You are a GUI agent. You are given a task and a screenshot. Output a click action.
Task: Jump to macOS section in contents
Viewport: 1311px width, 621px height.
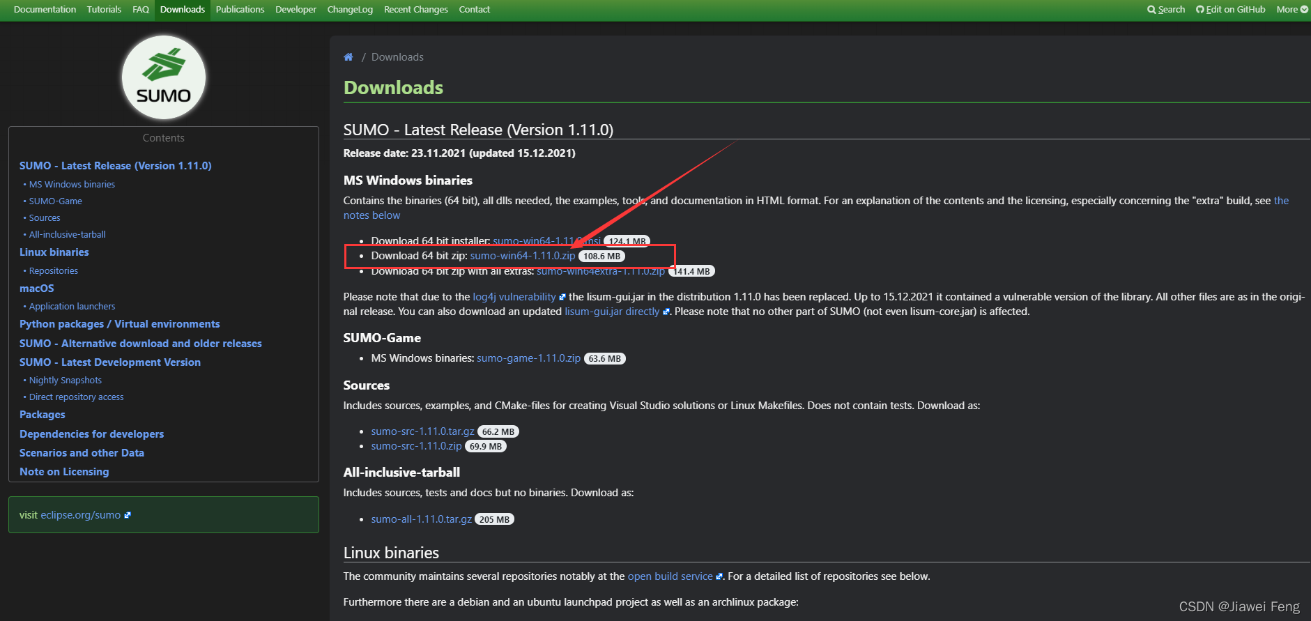coord(37,289)
